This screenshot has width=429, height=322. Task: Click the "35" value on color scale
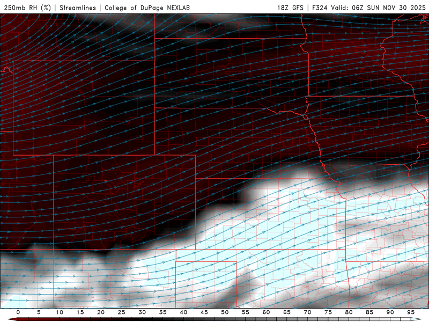coord(163,312)
